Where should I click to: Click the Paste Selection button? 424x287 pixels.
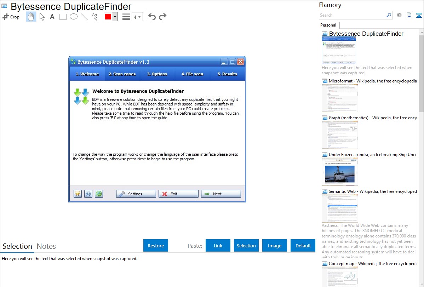tap(246, 246)
